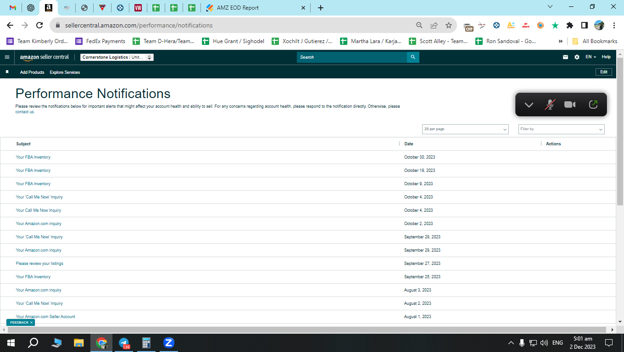This screenshot has height=352, width=624.
Task: Open Explore Services in the Seller Central bar
Action: coord(65,72)
